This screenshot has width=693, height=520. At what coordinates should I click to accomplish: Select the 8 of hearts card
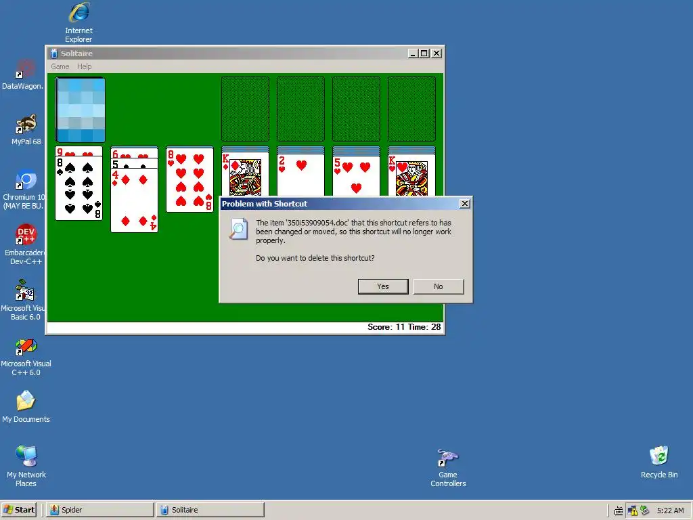tap(189, 179)
